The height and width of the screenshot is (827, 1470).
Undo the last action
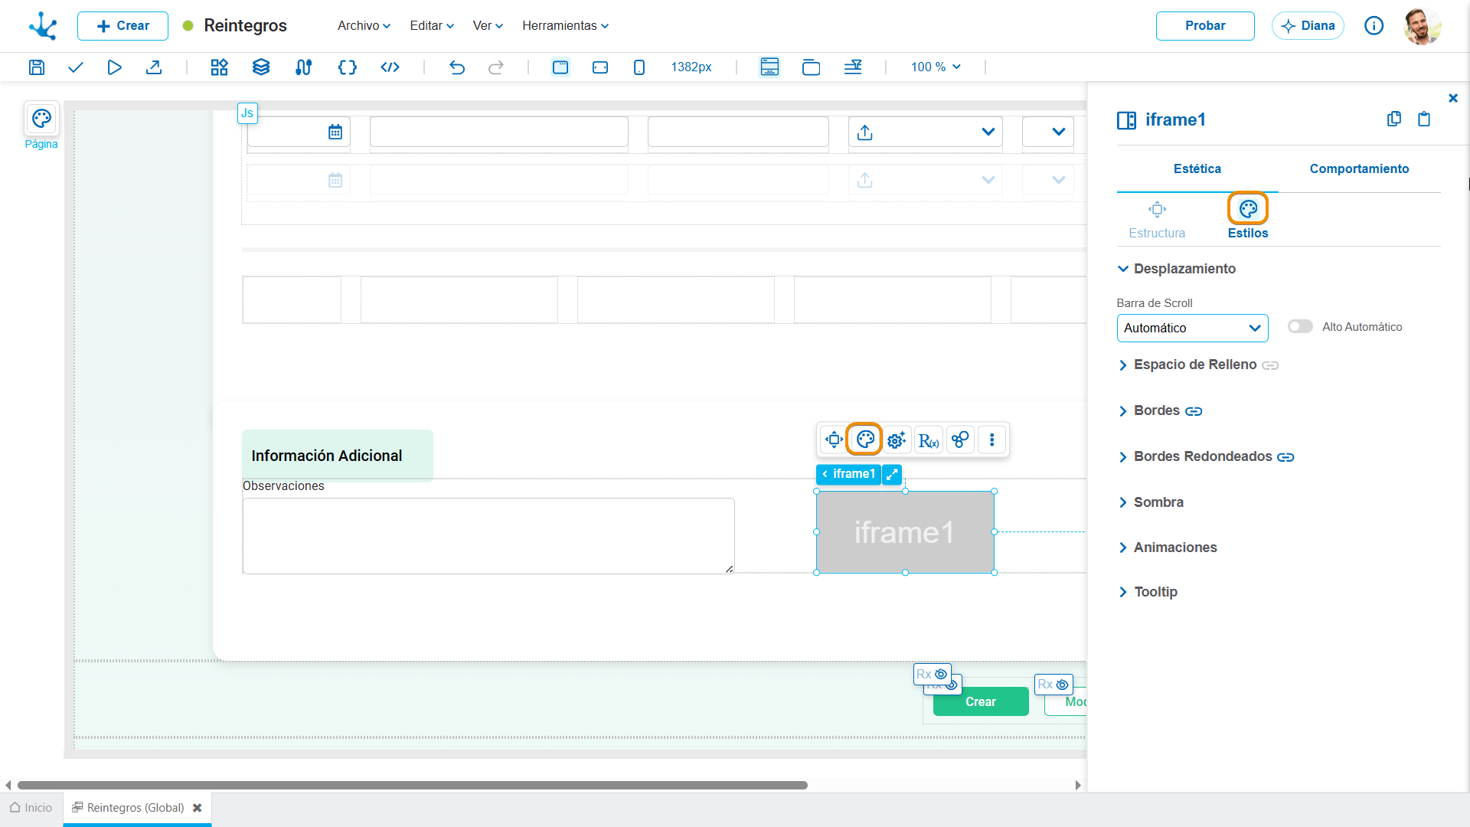(457, 67)
